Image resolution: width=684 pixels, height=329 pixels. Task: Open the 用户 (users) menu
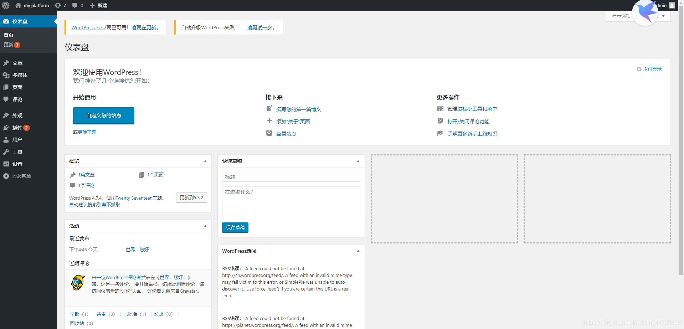click(28, 140)
